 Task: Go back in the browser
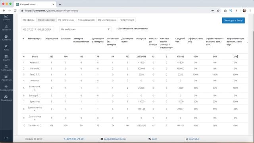(4, 11)
